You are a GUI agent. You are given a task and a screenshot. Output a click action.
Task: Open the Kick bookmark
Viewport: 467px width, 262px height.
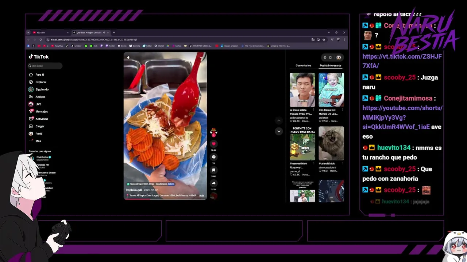click(x=94, y=46)
